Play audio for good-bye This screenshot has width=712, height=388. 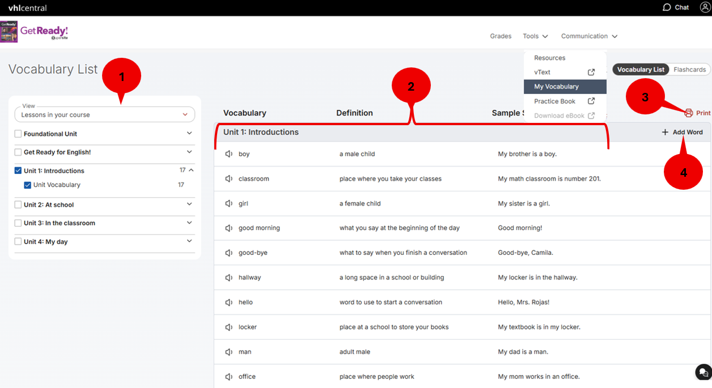pyautogui.click(x=229, y=253)
